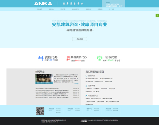
Task: Click the flag icon beside 其他资质代办 services
Action: point(86,96)
